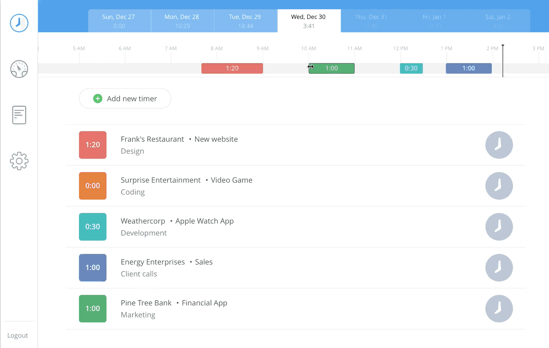Viewport: 549px width, 348px height.
Task: Switch to the Mon, Dec 28 tab
Action: coord(182,21)
